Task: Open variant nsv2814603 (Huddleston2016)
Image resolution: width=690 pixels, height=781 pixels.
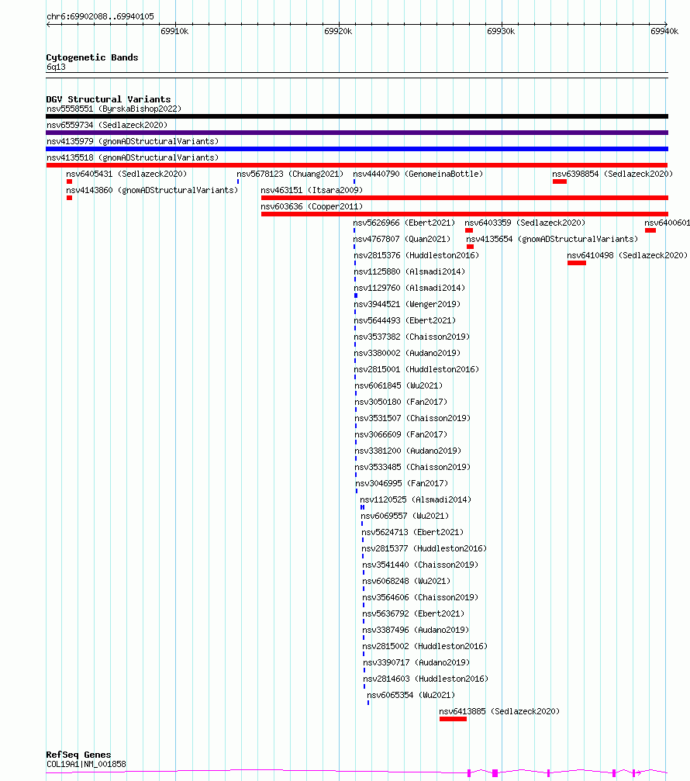Action: 426,679
